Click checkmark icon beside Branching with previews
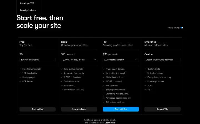This screenshot has height=124, width=200. coord(104,94)
